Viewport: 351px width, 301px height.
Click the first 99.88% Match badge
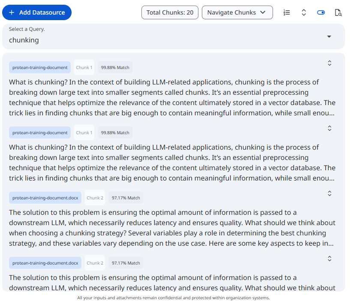pos(115,67)
